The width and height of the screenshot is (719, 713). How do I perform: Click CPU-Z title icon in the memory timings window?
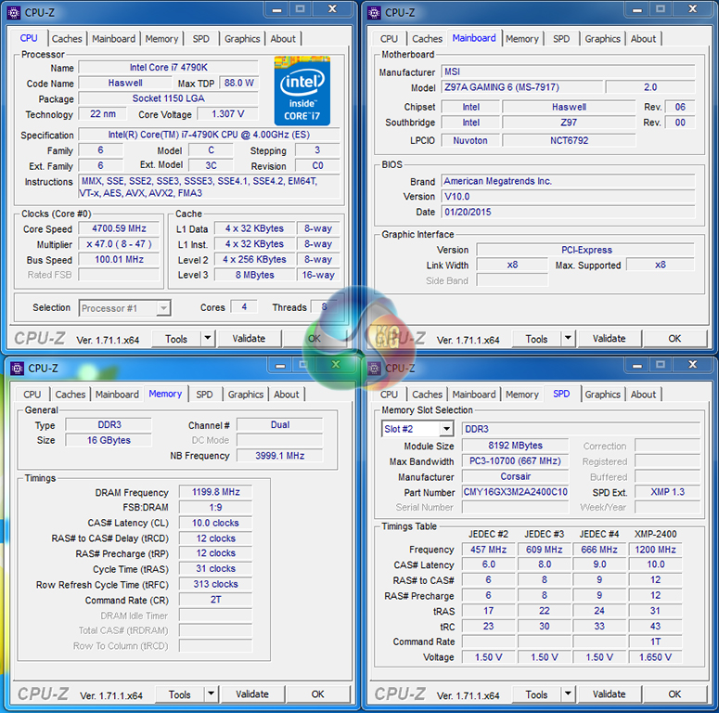tap(17, 368)
